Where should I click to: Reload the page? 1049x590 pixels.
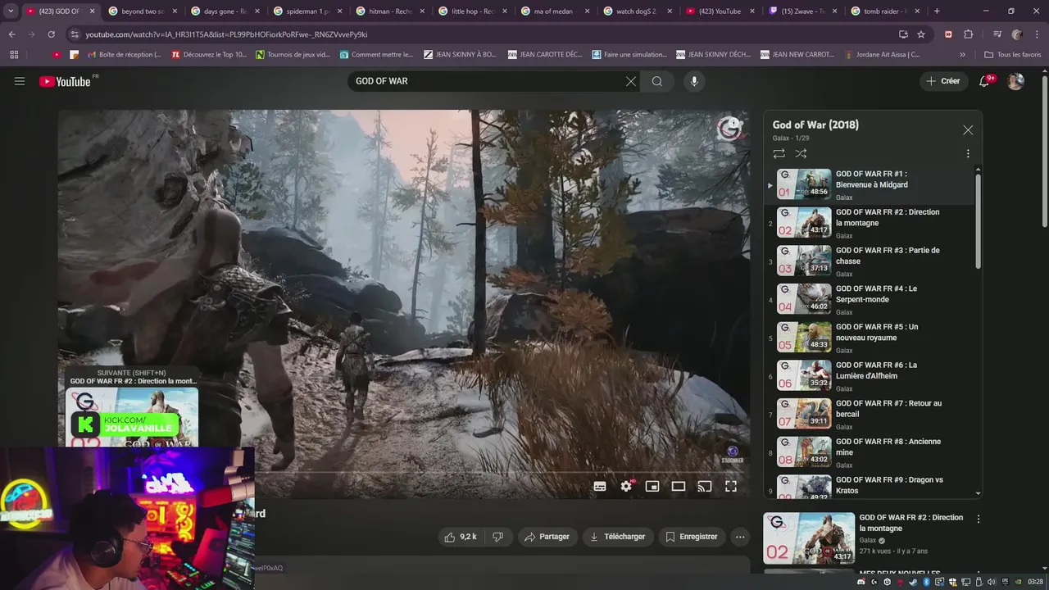click(x=51, y=34)
